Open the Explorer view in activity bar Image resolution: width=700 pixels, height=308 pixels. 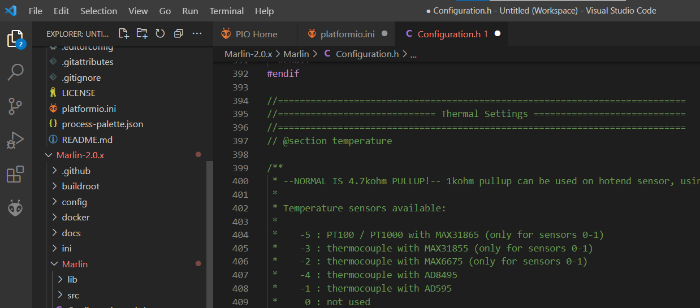[x=15, y=38]
